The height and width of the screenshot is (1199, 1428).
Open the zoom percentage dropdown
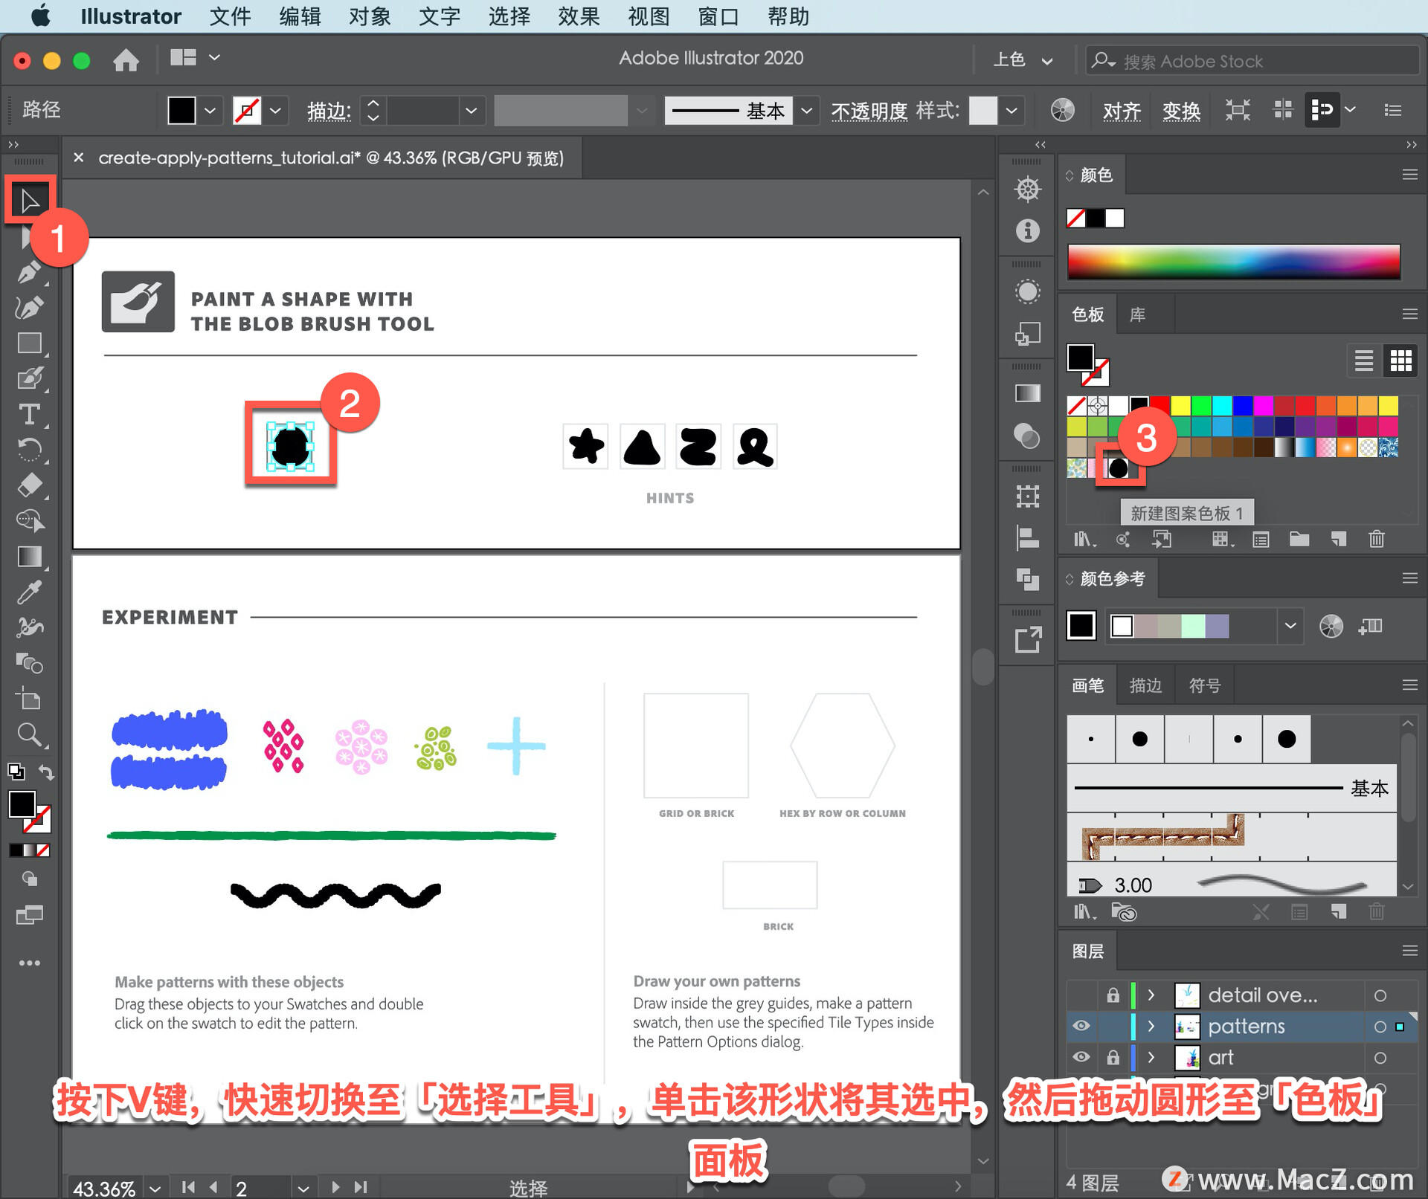(x=155, y=1188)
